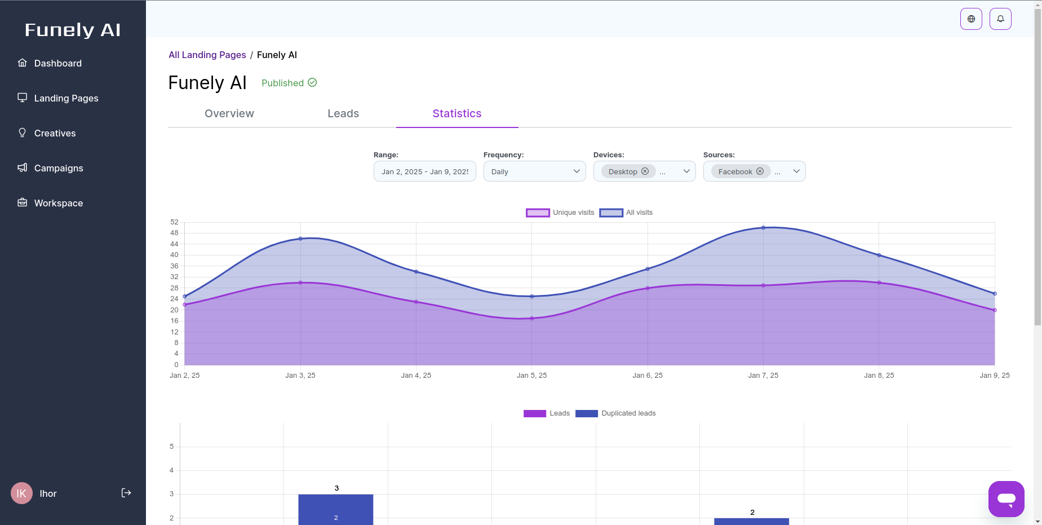Follow the All Landing Pages breadcrumb link

click(x=207, y=55)
